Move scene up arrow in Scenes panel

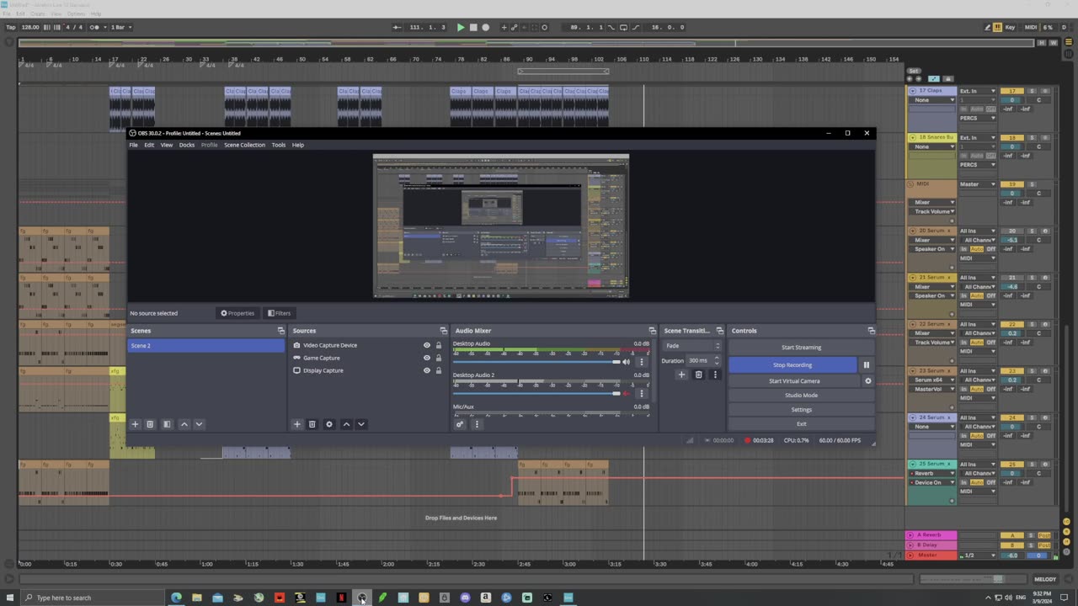click(x=184, y=424)
